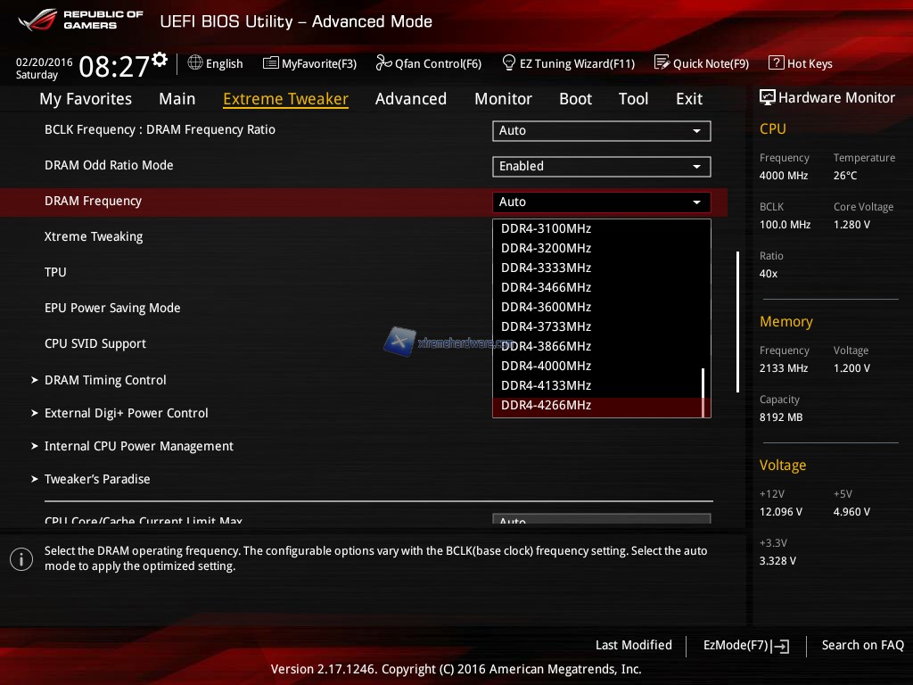Open the DRAM Odd Ratio Mode dropdown
This screenshot has height=685, width=913.
pos(601,166)
